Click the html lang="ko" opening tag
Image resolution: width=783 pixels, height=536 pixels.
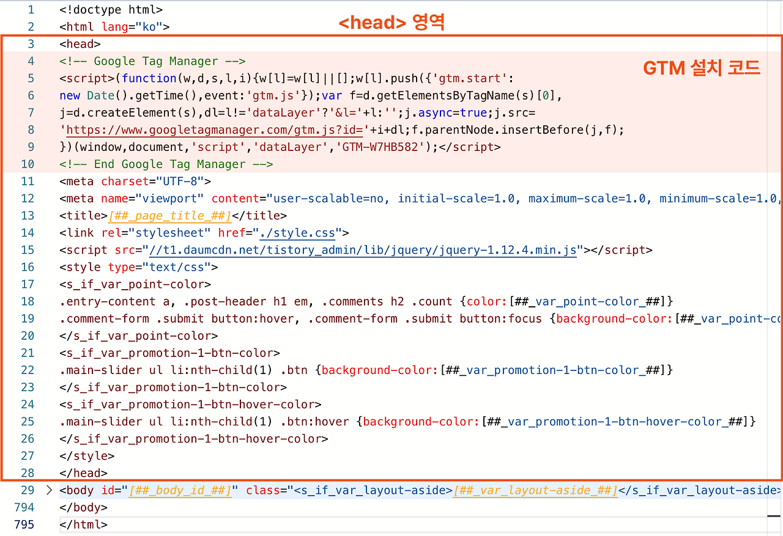click(x=114, y=27)
